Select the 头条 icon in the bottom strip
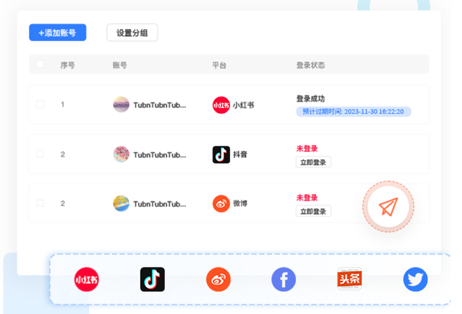 (x=349, y=279)
